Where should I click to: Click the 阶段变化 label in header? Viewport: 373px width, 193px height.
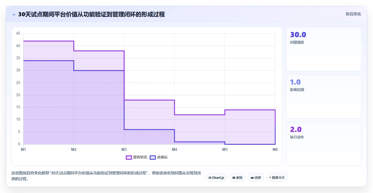pos(354,14)
